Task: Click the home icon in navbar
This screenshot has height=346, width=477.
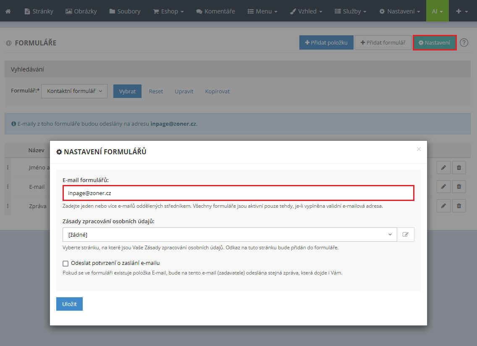Action: (x=8, y=11)
